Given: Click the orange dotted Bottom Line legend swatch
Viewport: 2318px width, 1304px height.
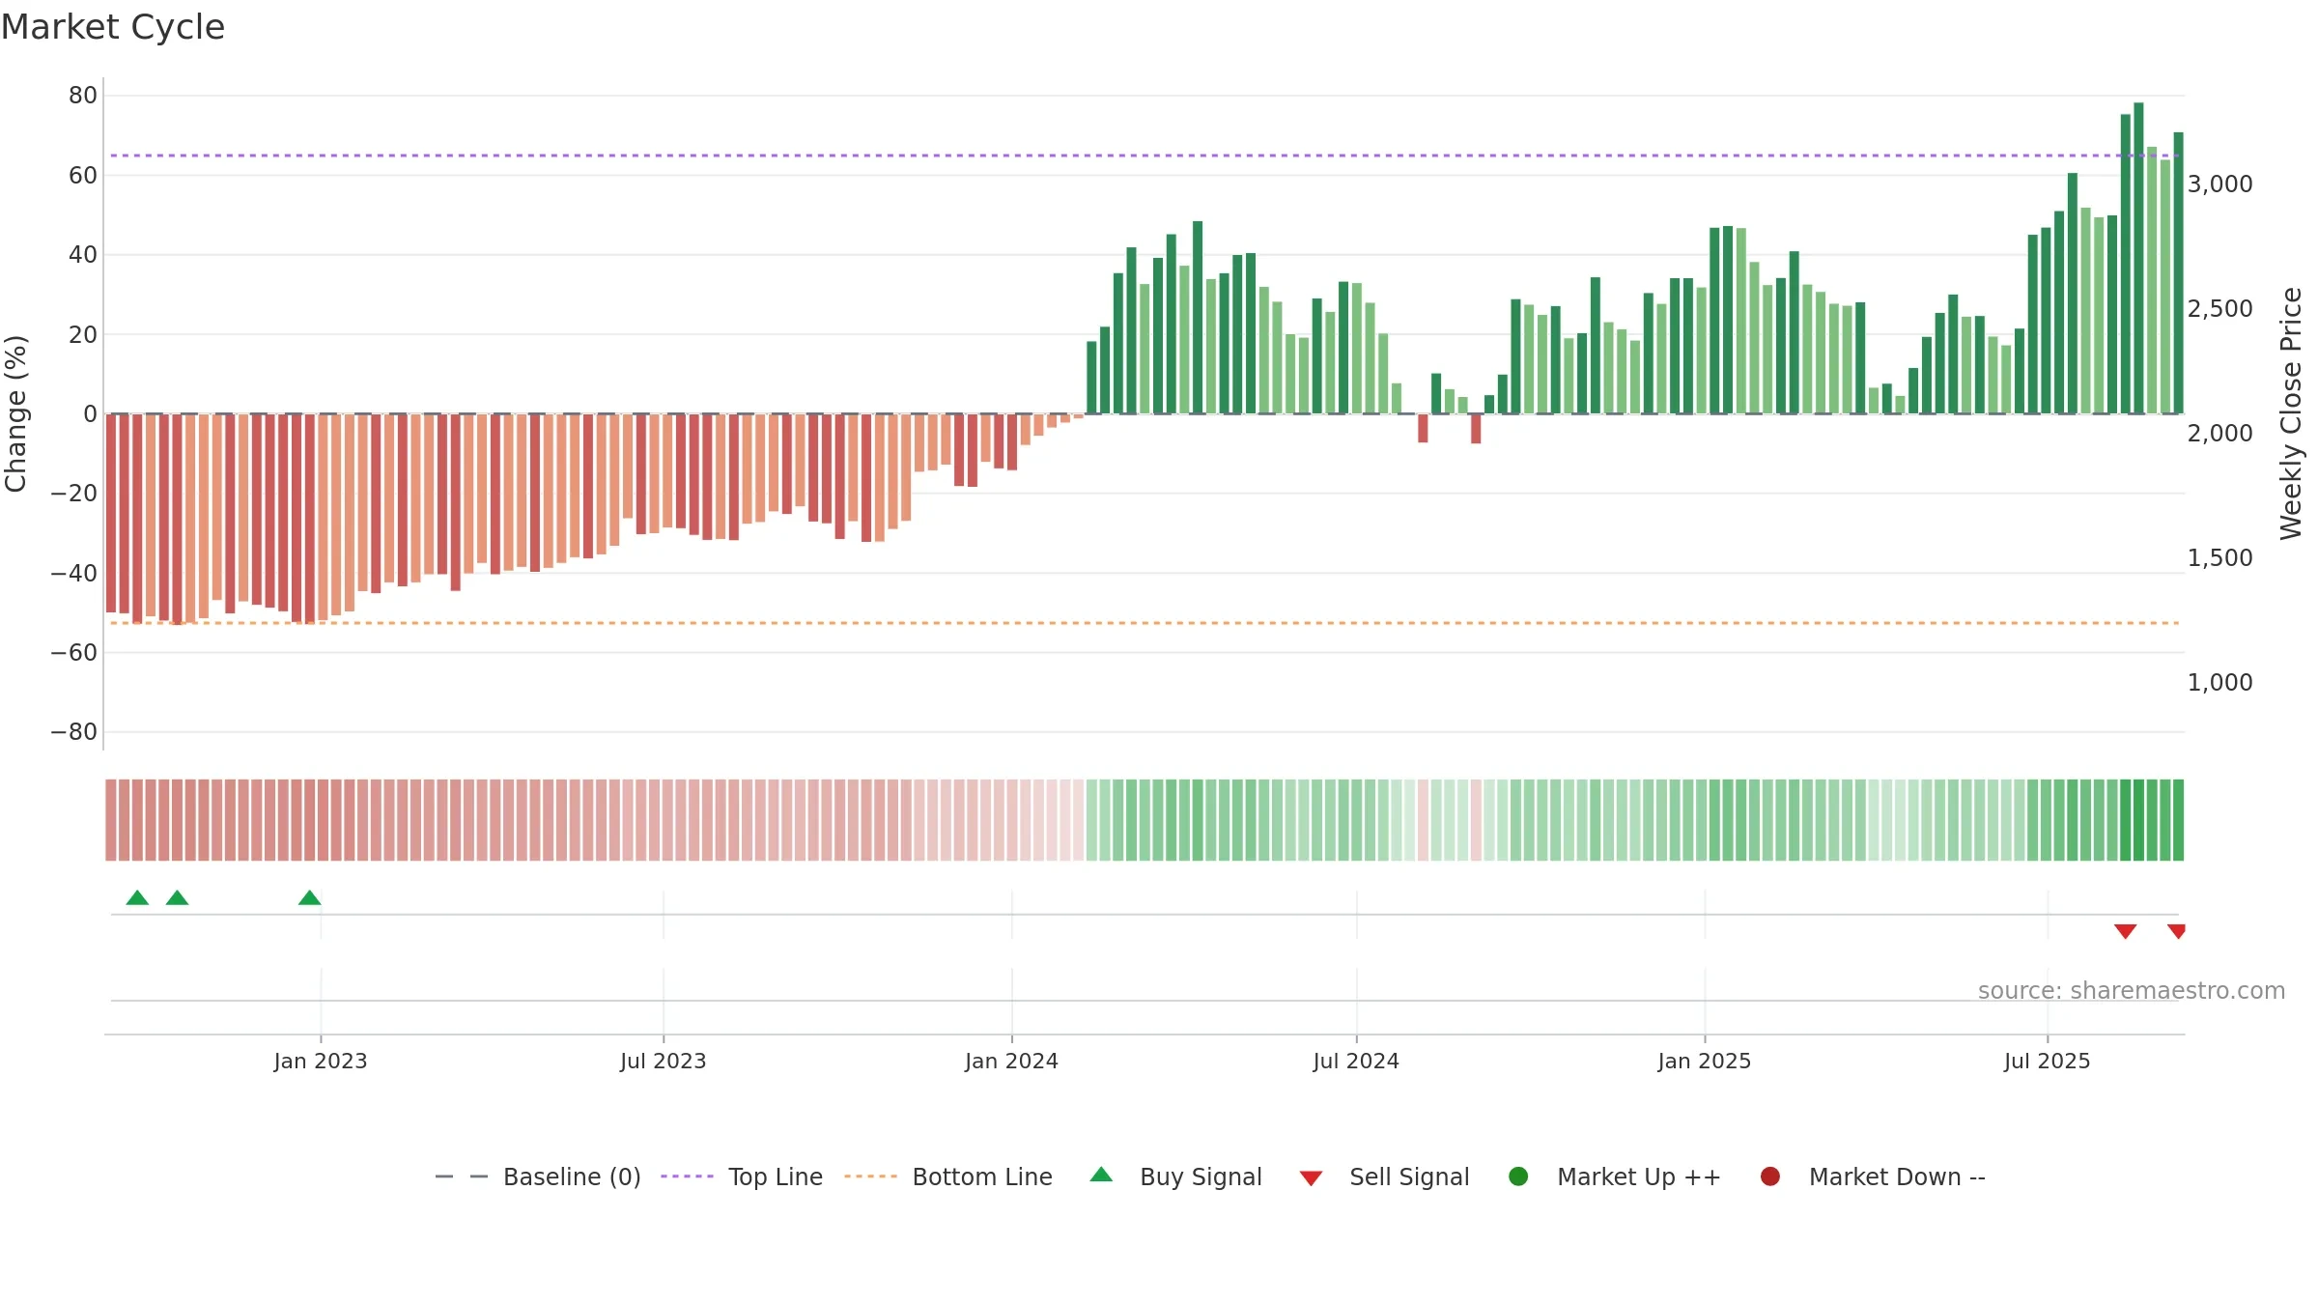Looking at the screenshot, I should pos(870,1176).
